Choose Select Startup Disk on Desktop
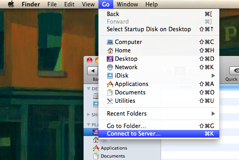Image resolution: width=239 pixels, height=160 pixels. [159, 29]
